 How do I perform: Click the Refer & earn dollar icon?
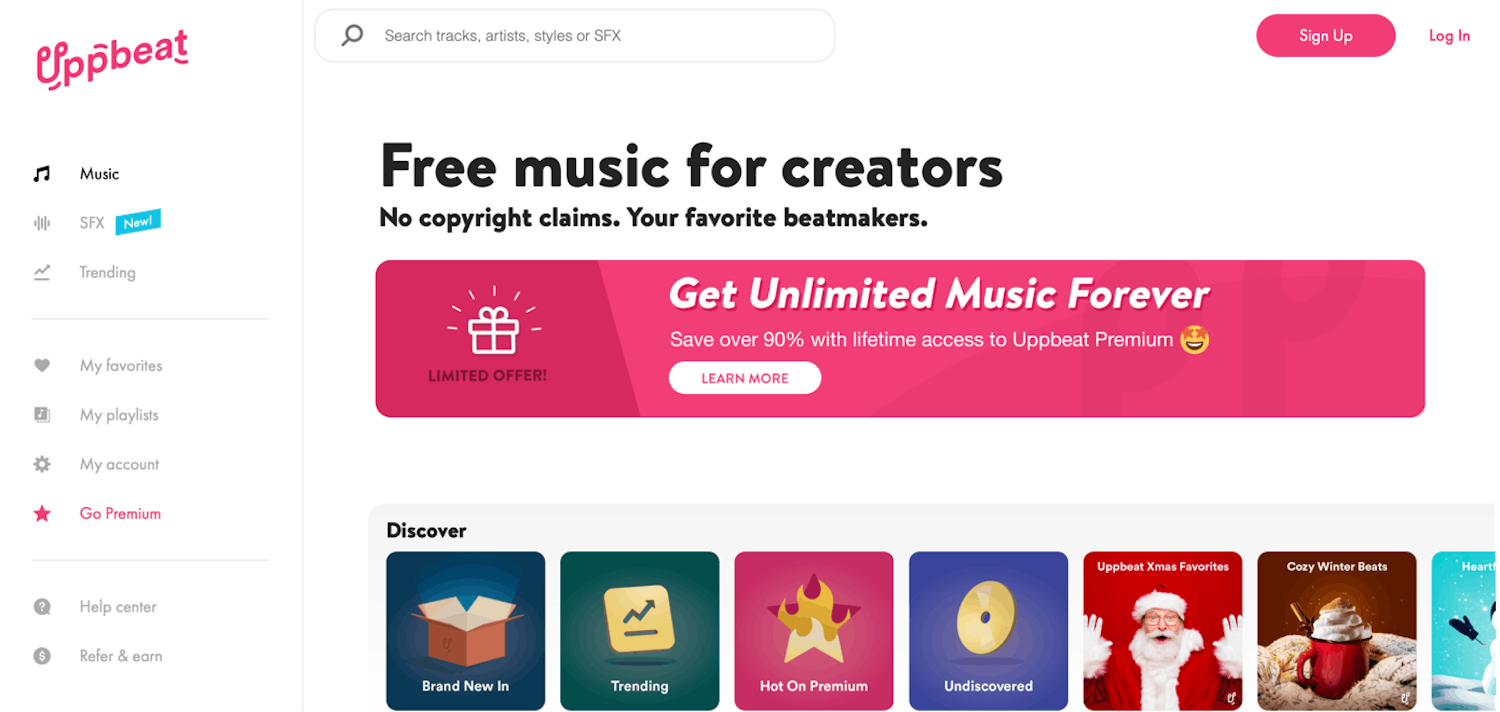42,656
